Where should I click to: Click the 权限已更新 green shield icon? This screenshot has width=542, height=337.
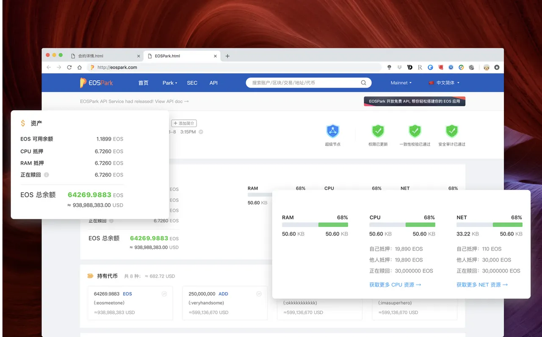point(378,131)
